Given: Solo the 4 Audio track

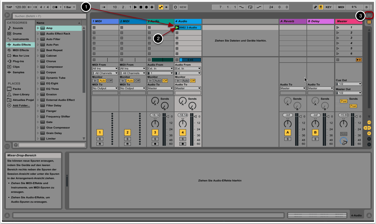Looking at the screenshot, I should [183, 139].
